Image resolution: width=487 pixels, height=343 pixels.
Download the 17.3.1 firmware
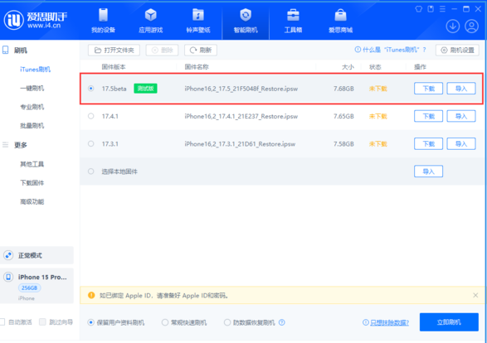[x=428, y=143]
